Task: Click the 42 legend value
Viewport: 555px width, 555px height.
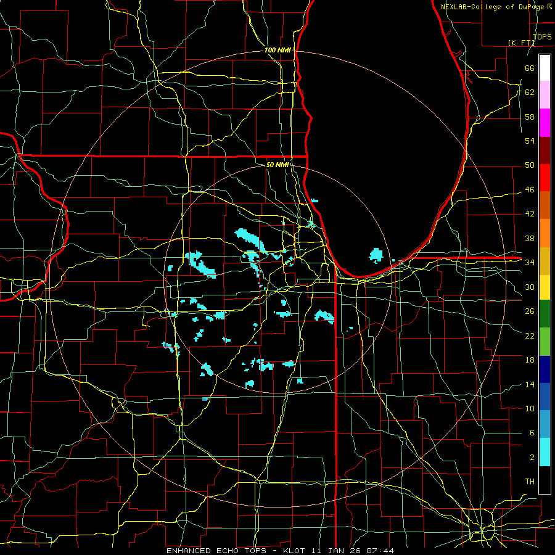Action: tap(530, 214)
